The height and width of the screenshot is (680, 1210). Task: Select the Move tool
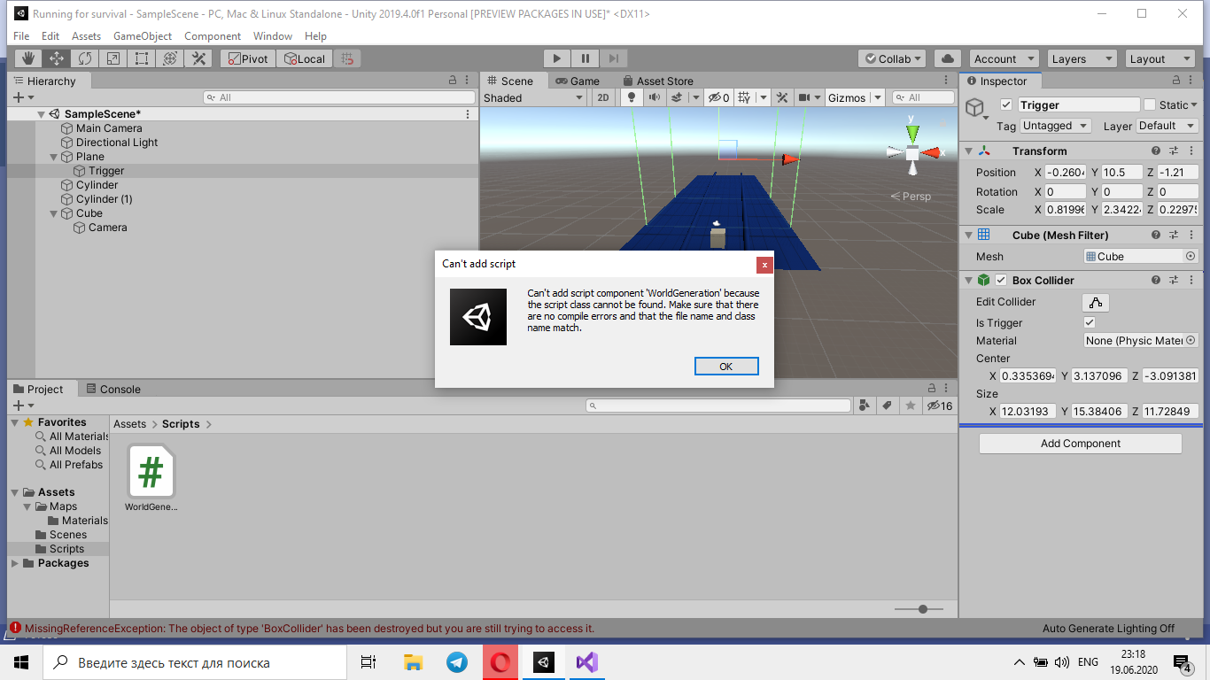click(57, 58)
